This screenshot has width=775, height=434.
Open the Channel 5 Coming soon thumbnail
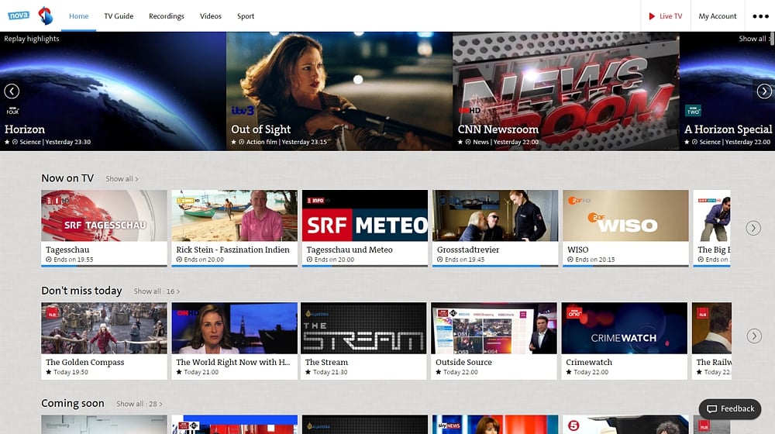(625, 425)
